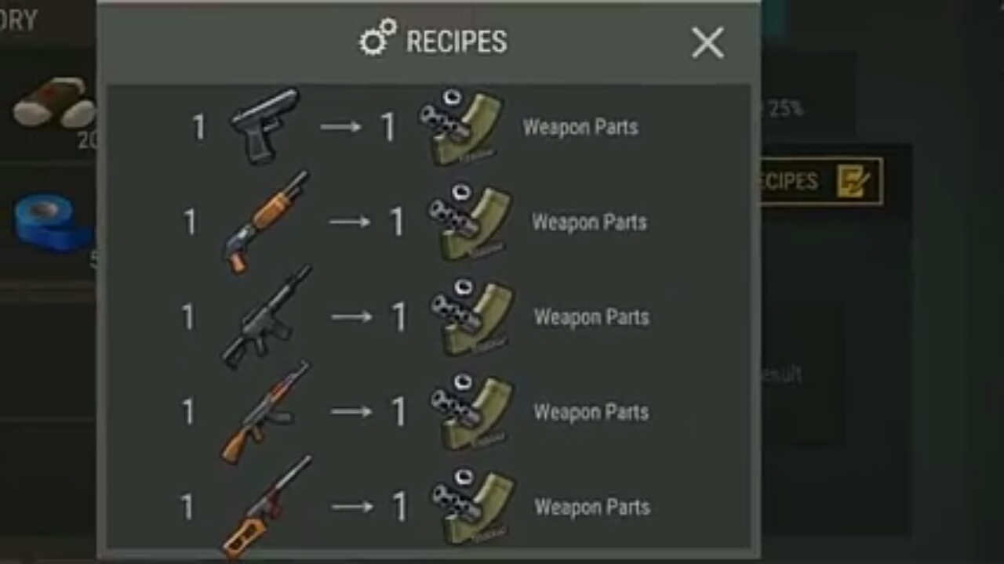Click the sniper rifle icon in last recipe

pyautogui.click(x=267, y=507)
